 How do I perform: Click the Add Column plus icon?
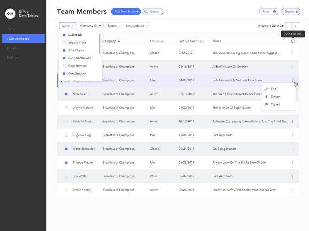[x=293, y=41]
